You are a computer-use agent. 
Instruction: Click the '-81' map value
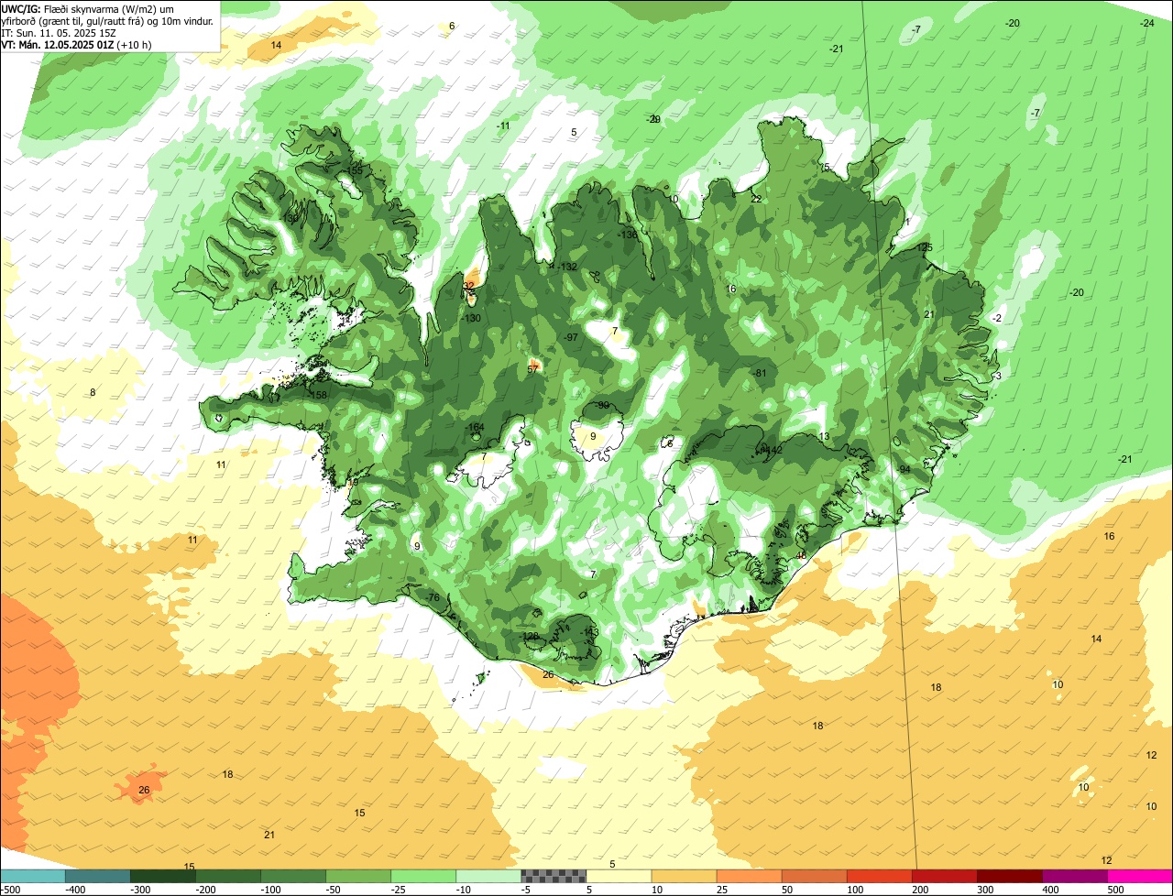click(x=759, y=373)
